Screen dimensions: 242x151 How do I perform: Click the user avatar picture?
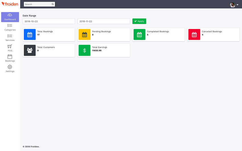pyautogui.click(x=233, y=5)
